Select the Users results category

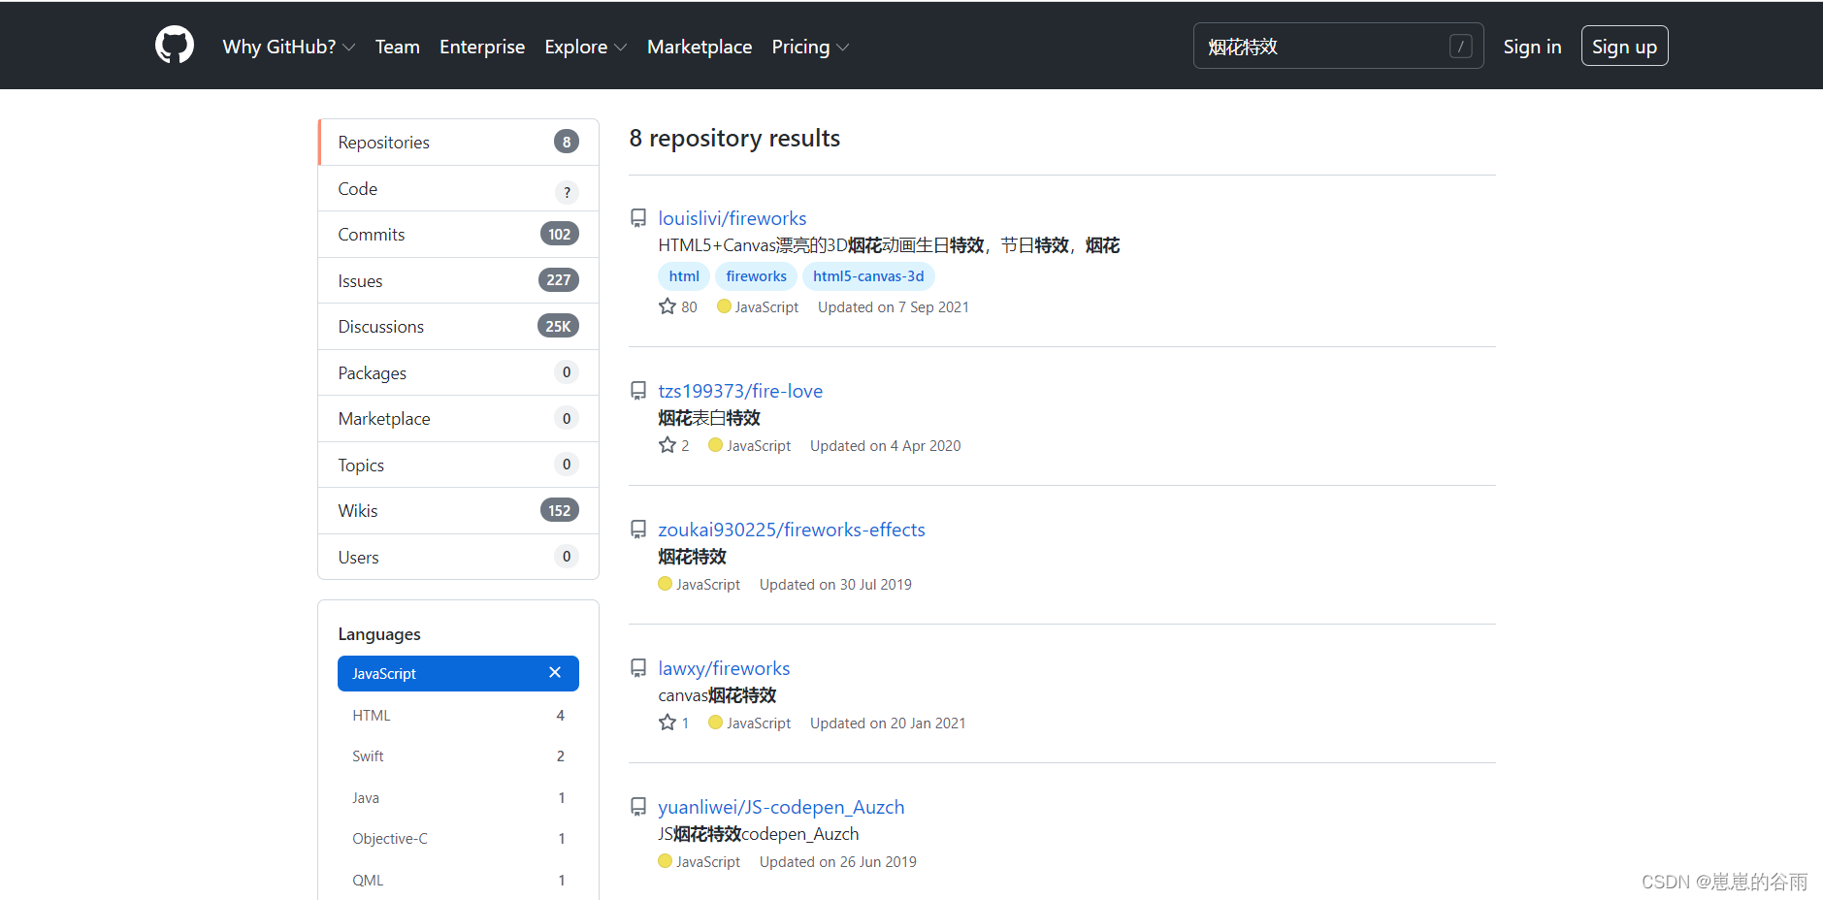pyautogui.click(x=458, y=558)
